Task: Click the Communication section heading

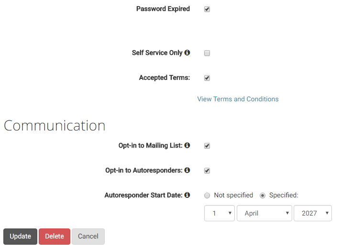Action: tap(55, 125)
